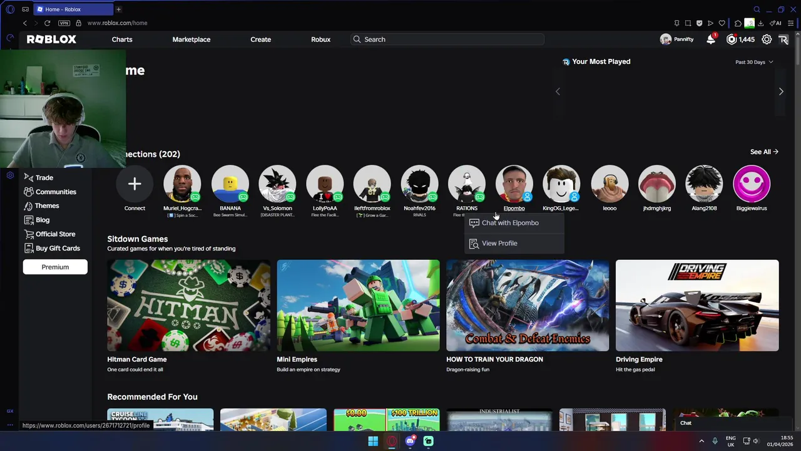Open How To Train Your Dragon thumbnail

click(528, 306)
